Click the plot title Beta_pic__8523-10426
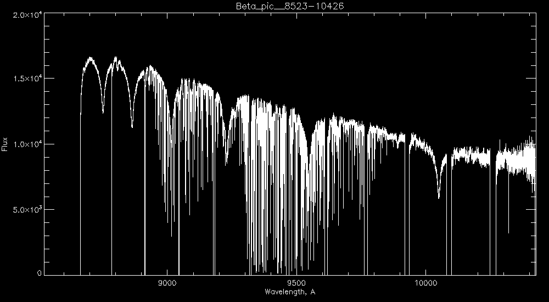Screen dimensions: 549x302 (289, 6)
